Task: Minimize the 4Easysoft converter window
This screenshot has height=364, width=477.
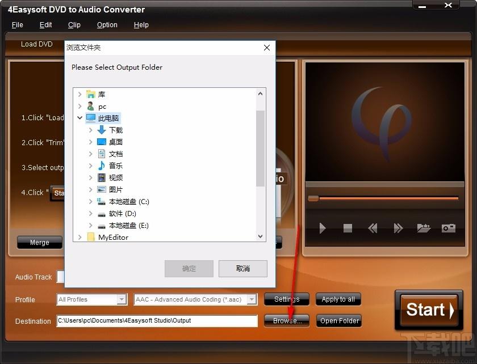Action: [422, 6]
